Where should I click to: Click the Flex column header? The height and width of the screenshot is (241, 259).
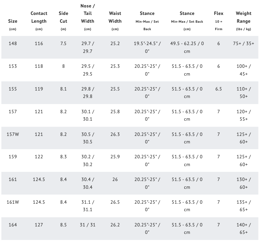click(x=219, y=14)
